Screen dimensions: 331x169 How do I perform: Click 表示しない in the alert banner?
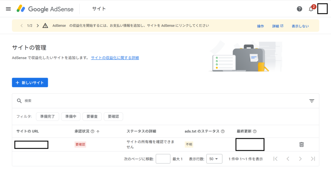pyautogui.click(x=300, y=26)
